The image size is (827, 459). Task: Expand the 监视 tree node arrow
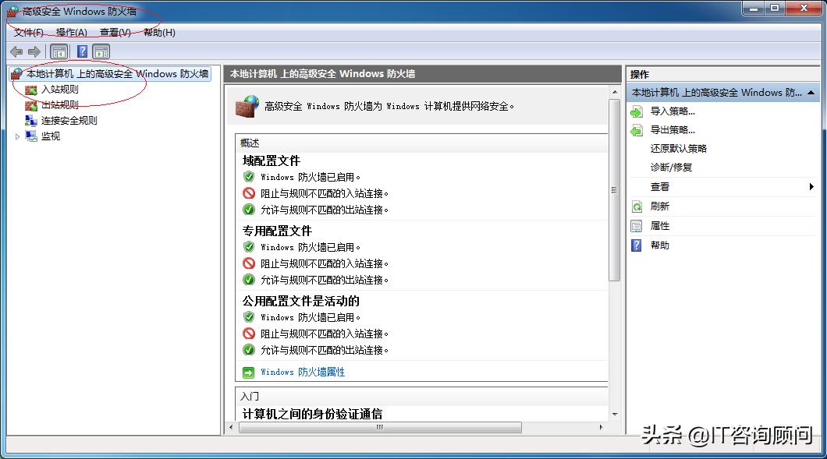[17, 136]
